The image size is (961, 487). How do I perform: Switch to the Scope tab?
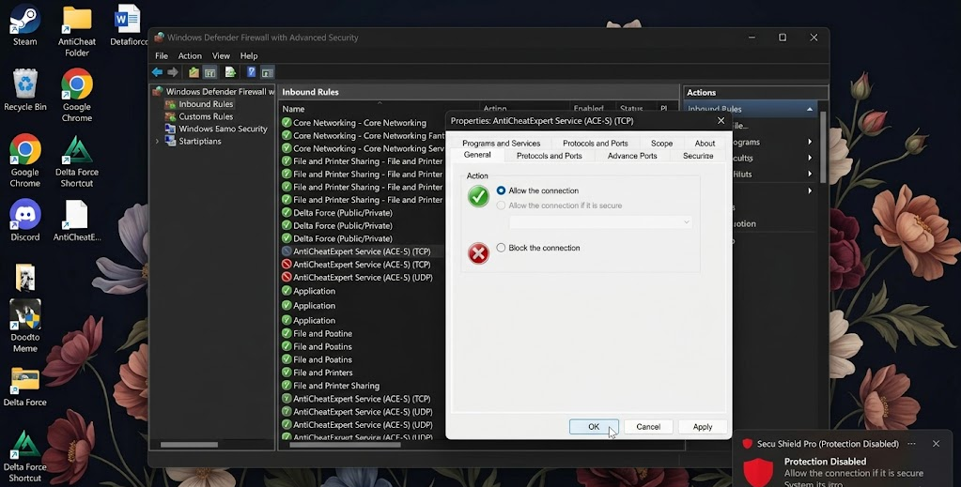coord(662,143)
